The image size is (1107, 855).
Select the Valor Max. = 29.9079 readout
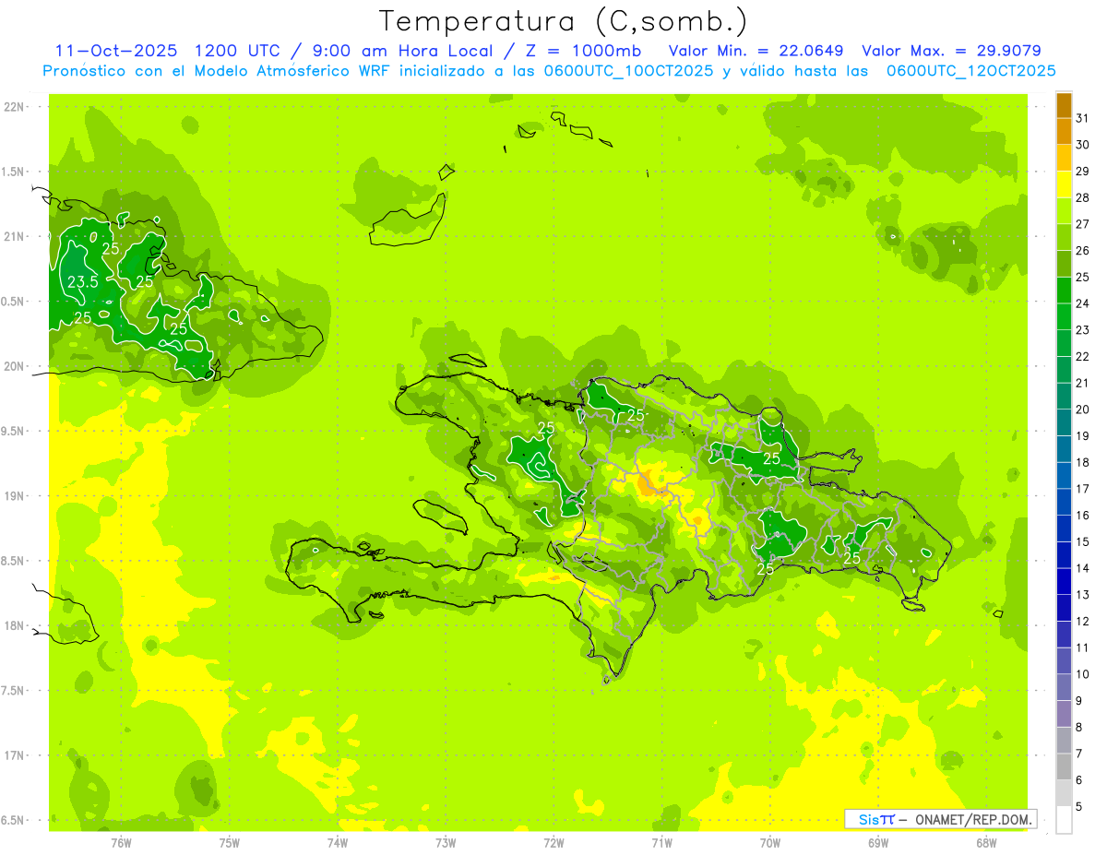(x=951, y=51)
